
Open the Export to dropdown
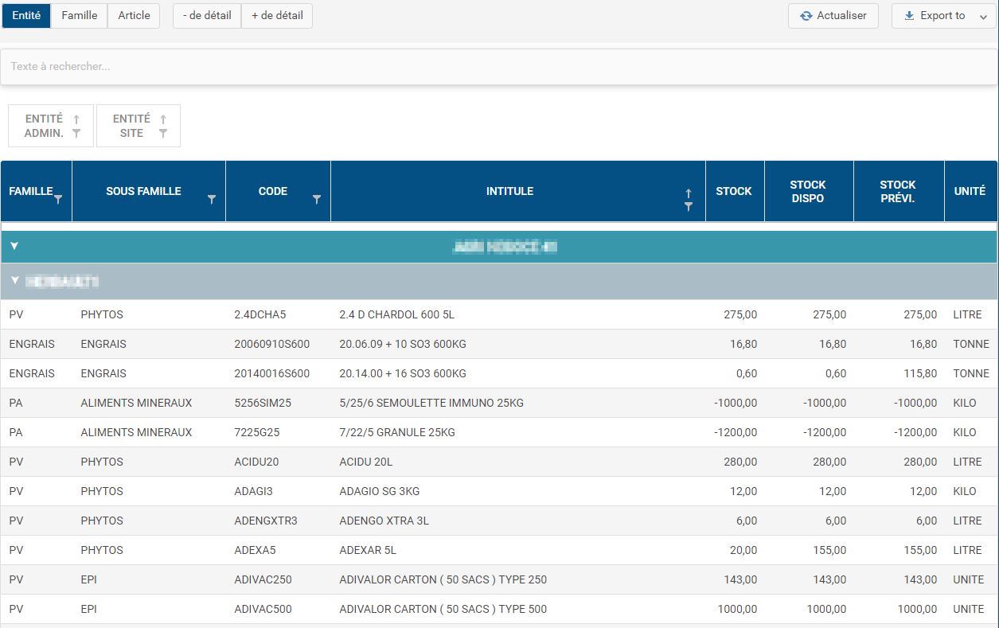point(943,16)
